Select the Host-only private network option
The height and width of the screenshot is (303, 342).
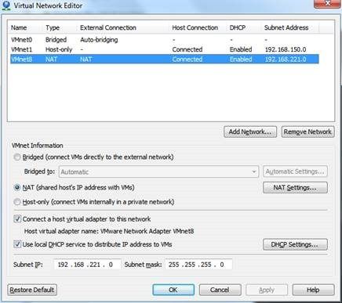point(17,202)
